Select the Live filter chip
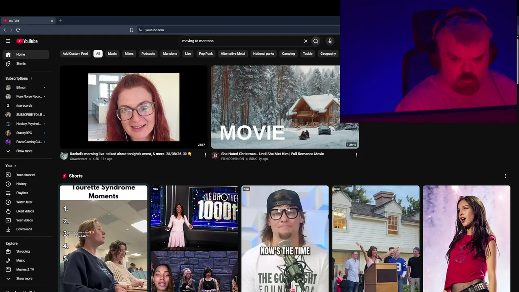 point(188,54)
